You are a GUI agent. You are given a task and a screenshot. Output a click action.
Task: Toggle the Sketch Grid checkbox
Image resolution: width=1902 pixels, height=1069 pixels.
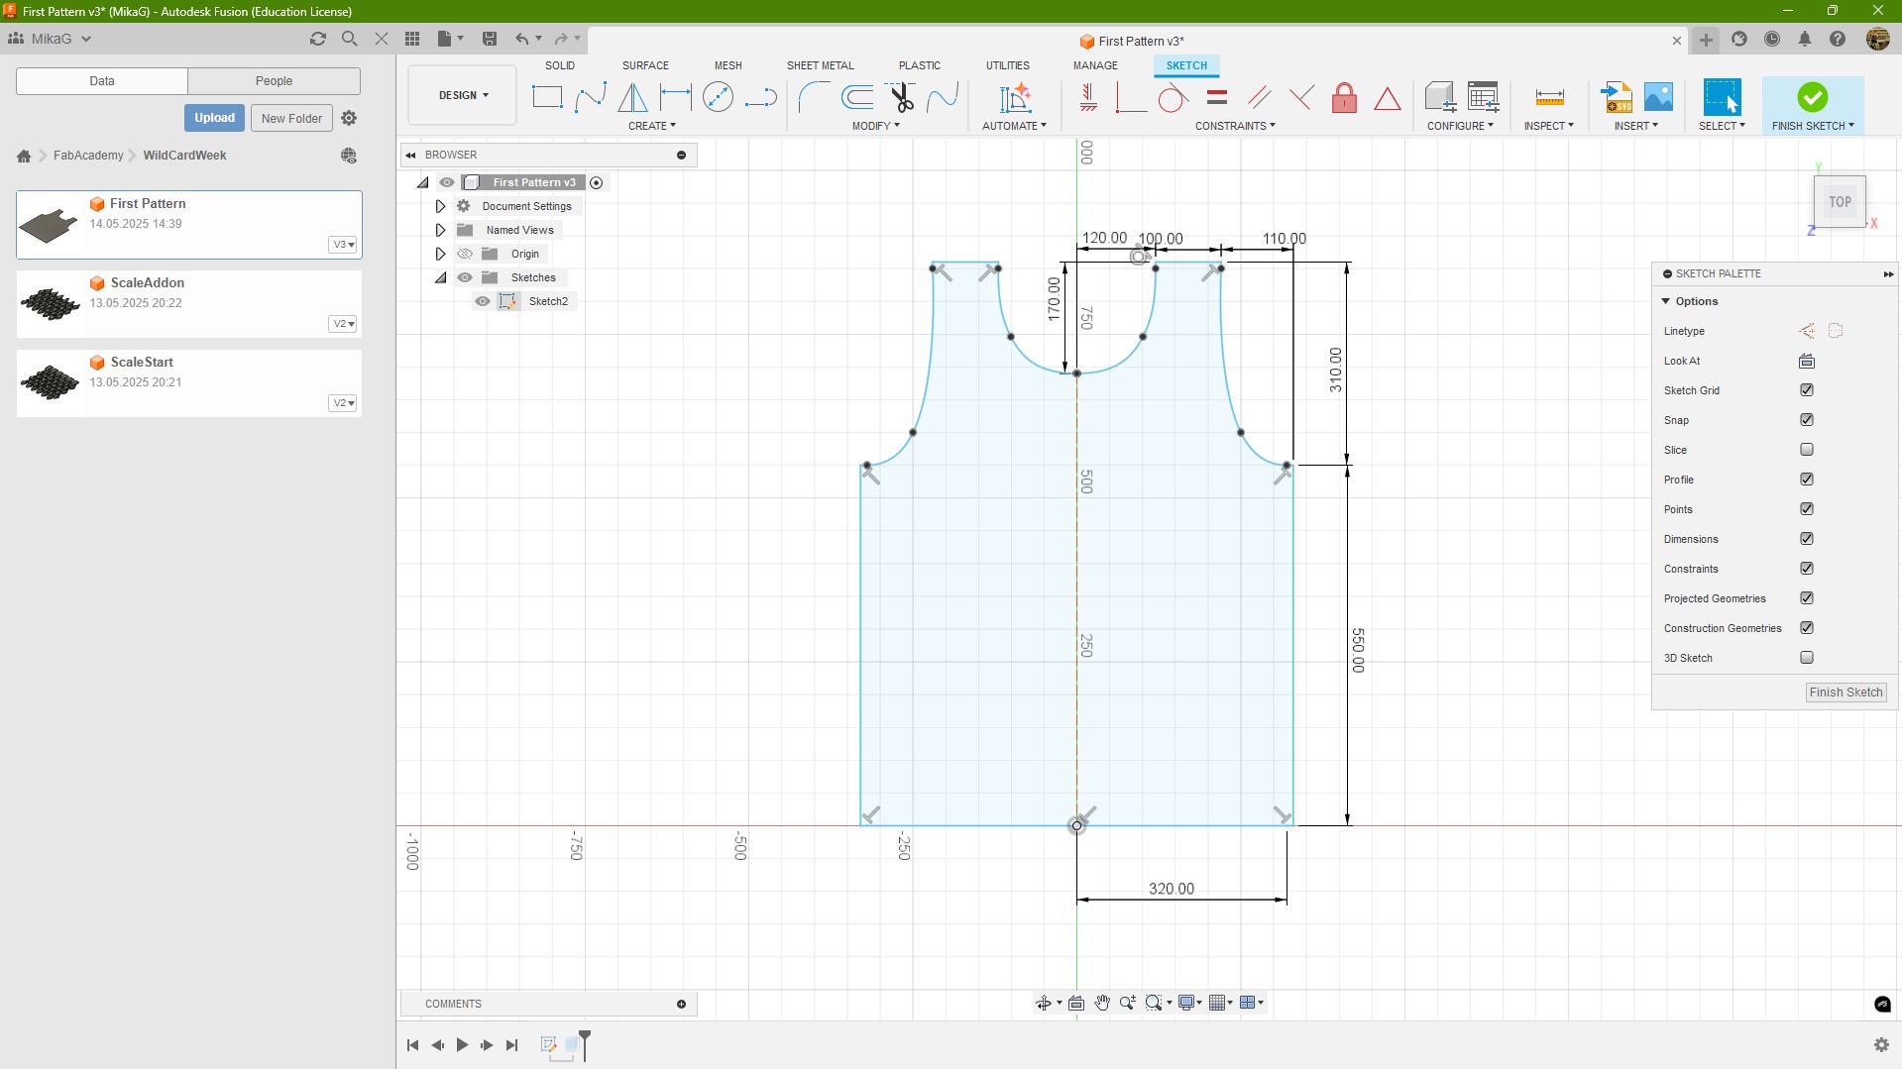1807,390
